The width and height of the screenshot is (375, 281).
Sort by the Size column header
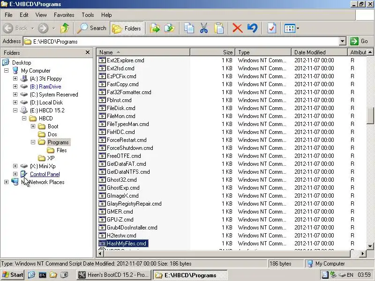213,52
